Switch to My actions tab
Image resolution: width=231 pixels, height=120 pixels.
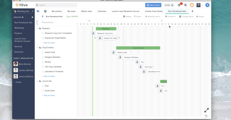(x=57, y=11)
